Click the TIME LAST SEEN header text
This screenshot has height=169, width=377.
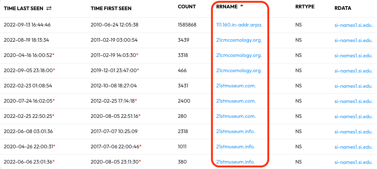(x=24, y=8)
